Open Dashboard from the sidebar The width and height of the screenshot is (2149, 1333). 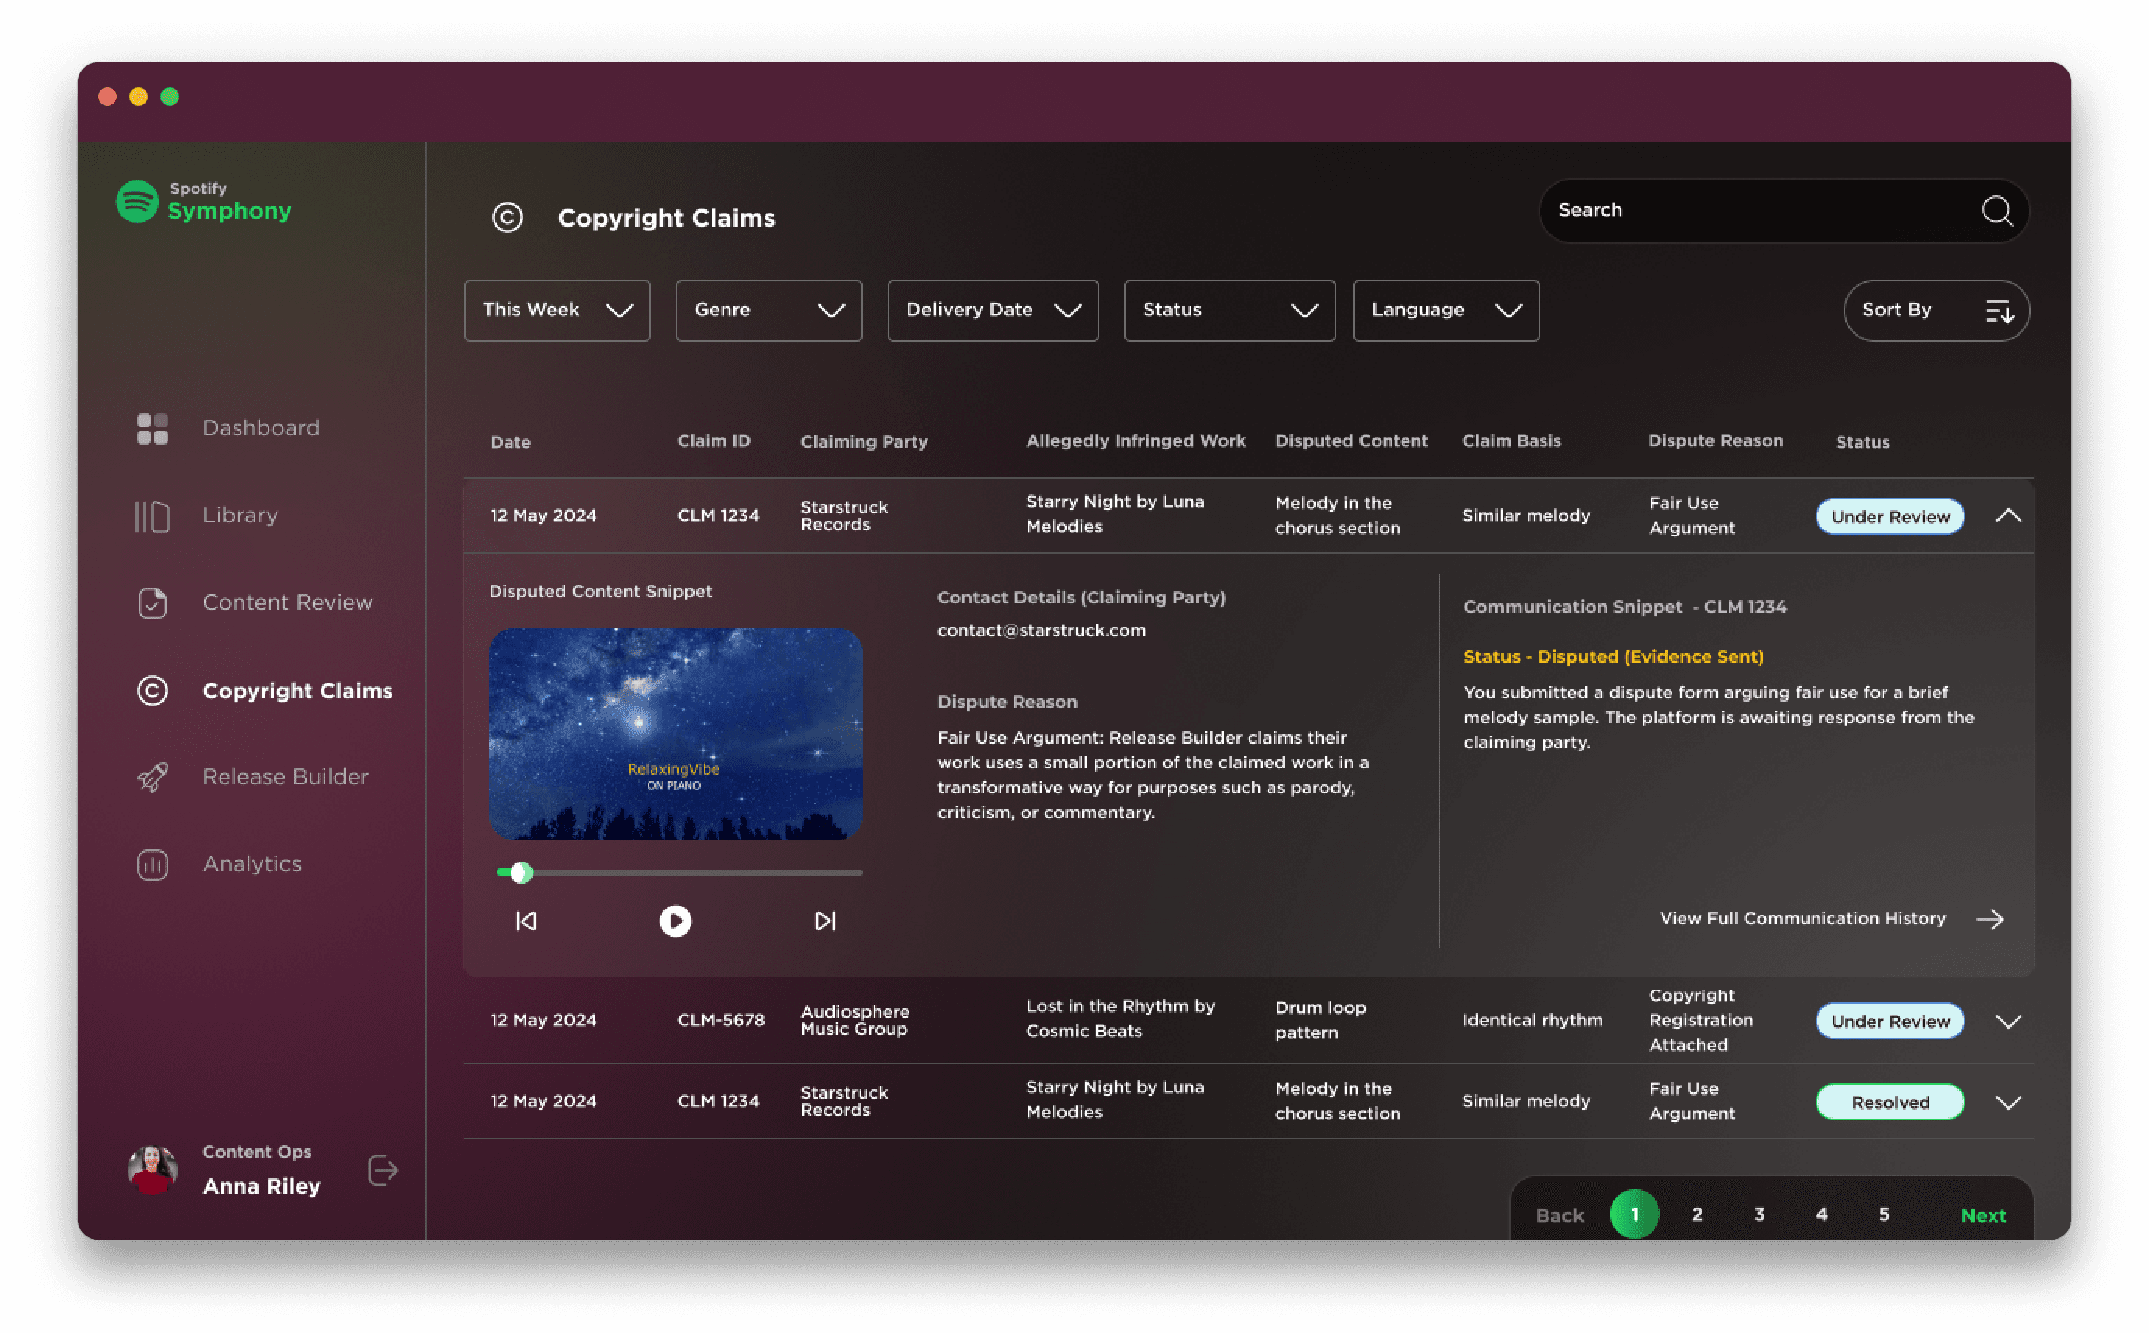261,428
